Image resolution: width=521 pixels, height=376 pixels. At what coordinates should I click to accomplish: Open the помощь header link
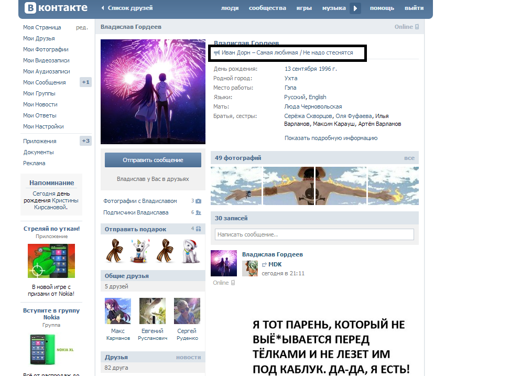(382, 8)
